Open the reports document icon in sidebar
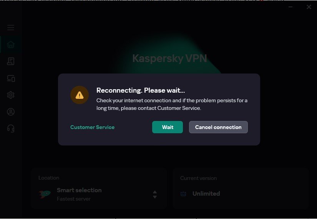The image size is (317, 219). [x=11, y=61]
